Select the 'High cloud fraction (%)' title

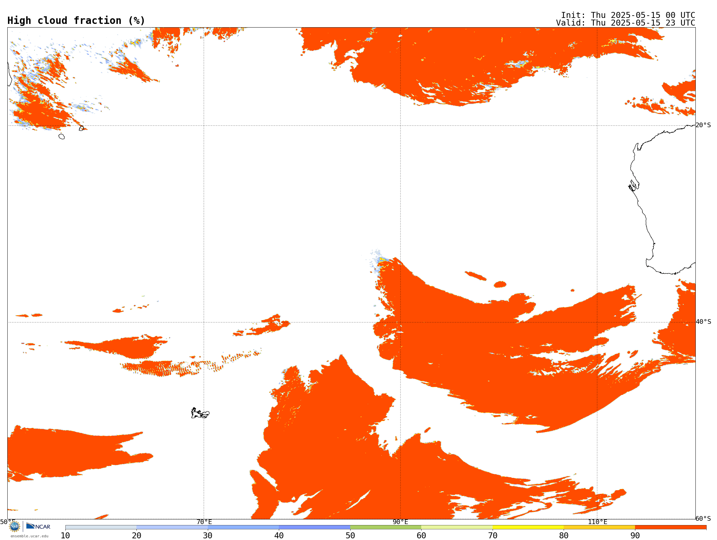(x=76, y=21)
